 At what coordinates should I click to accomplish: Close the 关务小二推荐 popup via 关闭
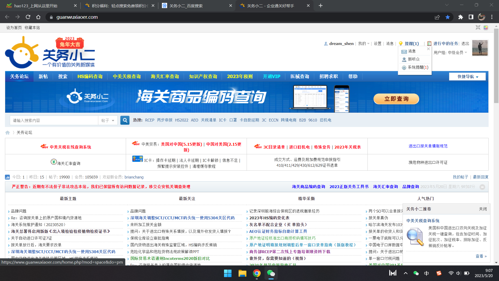click(483, 209)
